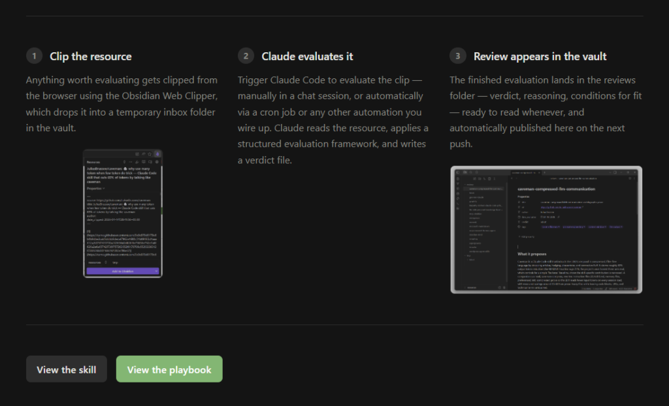Click the step 1 number badge
This screenshot has height=406, width=669.
(x=34, y=56)
